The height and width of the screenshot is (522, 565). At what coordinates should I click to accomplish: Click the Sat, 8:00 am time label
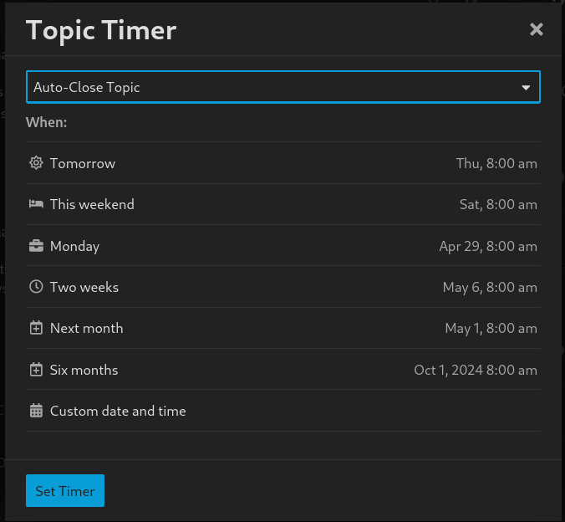coord(498,204)
